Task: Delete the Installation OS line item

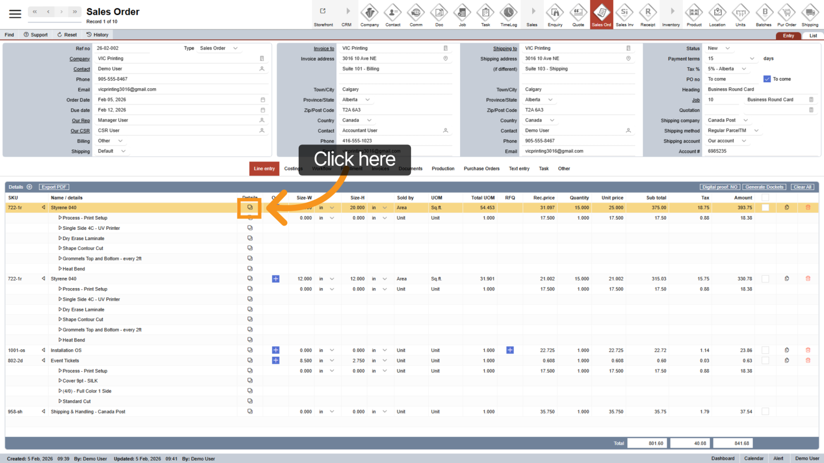Action: [808, 350]
